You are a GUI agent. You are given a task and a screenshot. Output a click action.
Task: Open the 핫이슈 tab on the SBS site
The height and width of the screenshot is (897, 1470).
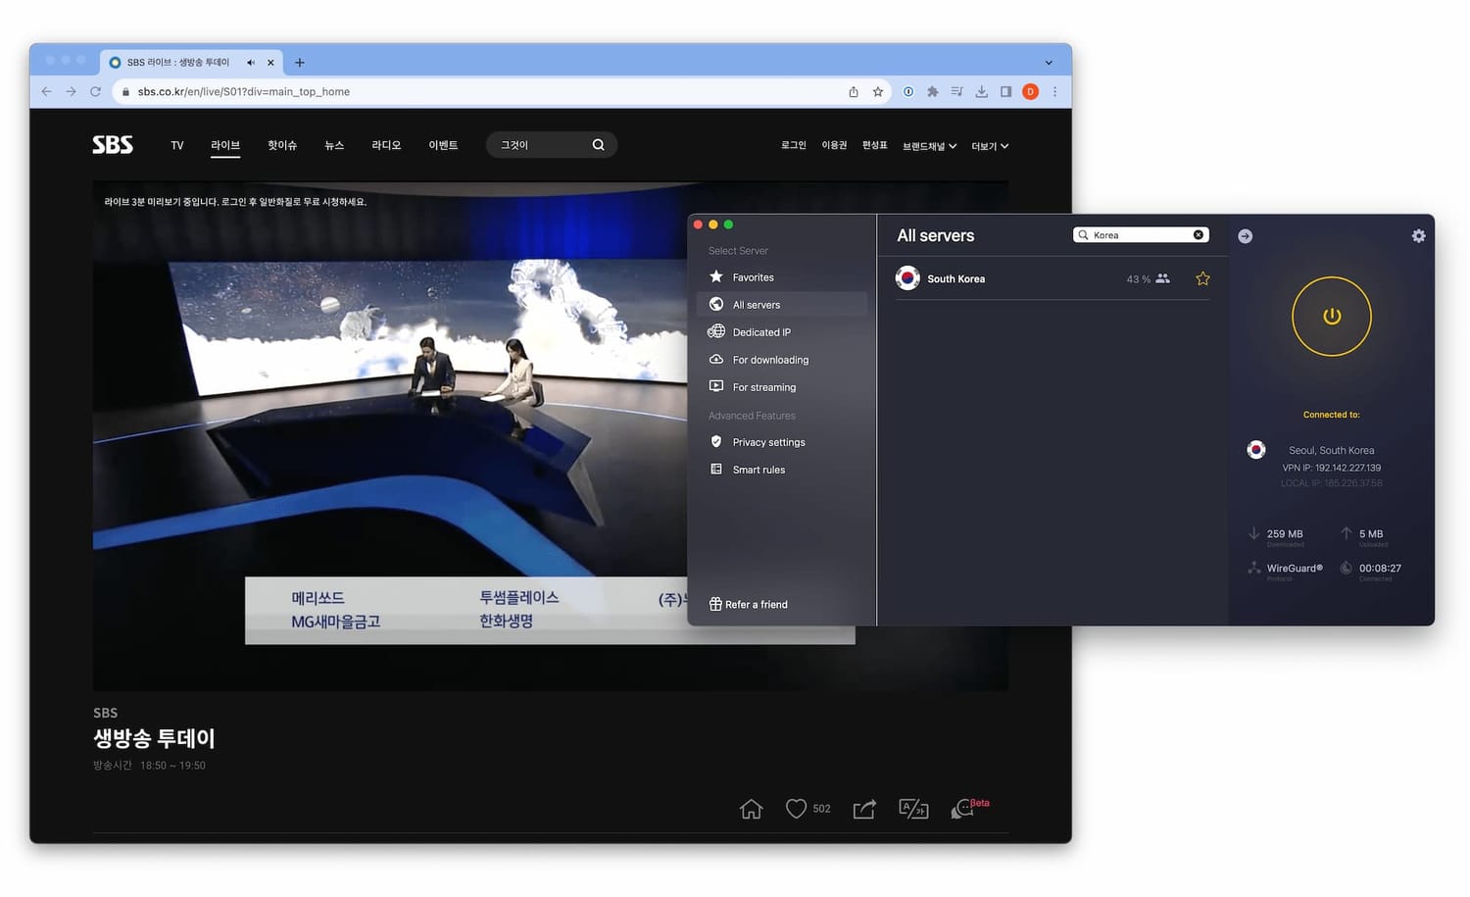282,145
